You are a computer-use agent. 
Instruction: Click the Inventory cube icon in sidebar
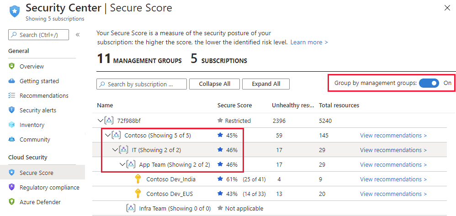click(x=12, y=125)
